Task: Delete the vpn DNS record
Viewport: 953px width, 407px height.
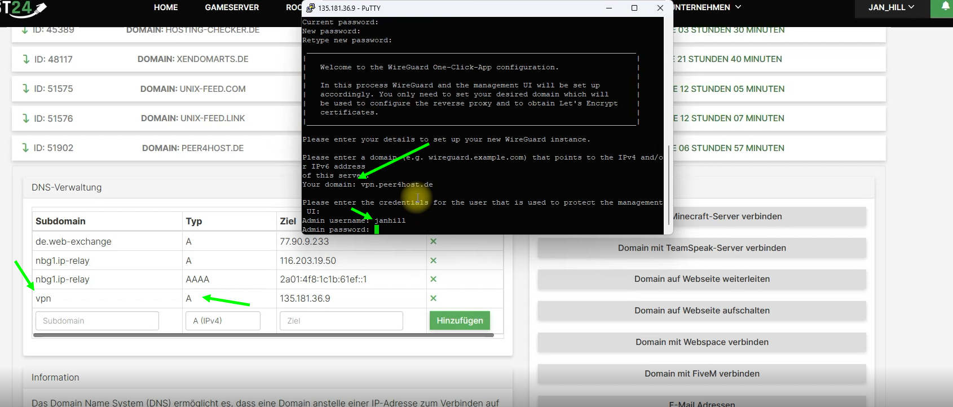Action: pyautogui.click(x=433, y=298)
